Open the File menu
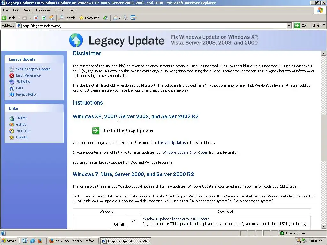Screen dimensions: 327x245 pos(5,10)
